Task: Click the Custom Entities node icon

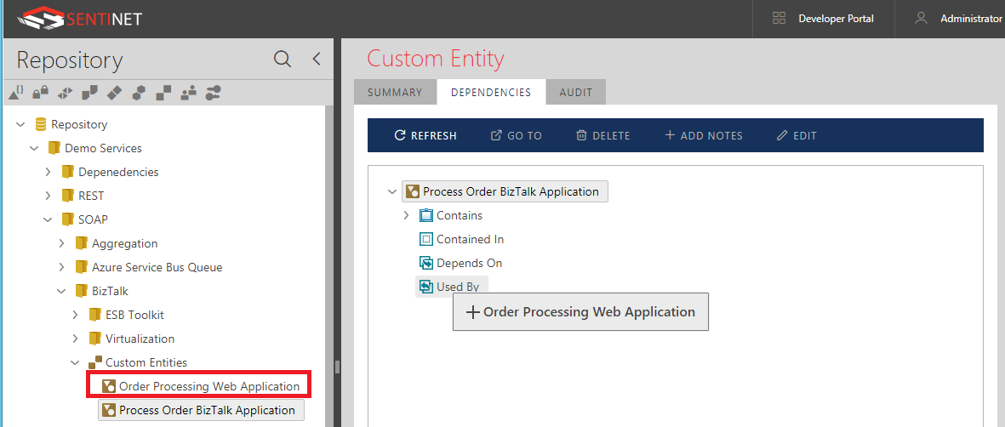Action: tap(94, 362)
